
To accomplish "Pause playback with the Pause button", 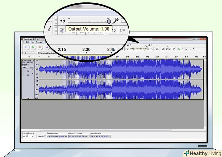I will click(x=26, y=47).
